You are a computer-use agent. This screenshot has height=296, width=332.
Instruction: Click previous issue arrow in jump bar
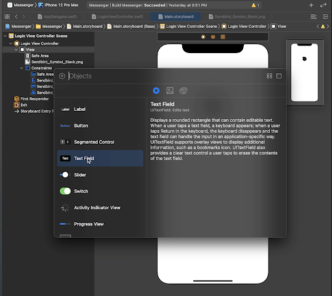coord(318,27)
